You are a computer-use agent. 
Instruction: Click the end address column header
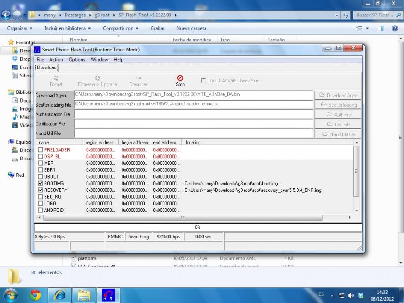166,142
